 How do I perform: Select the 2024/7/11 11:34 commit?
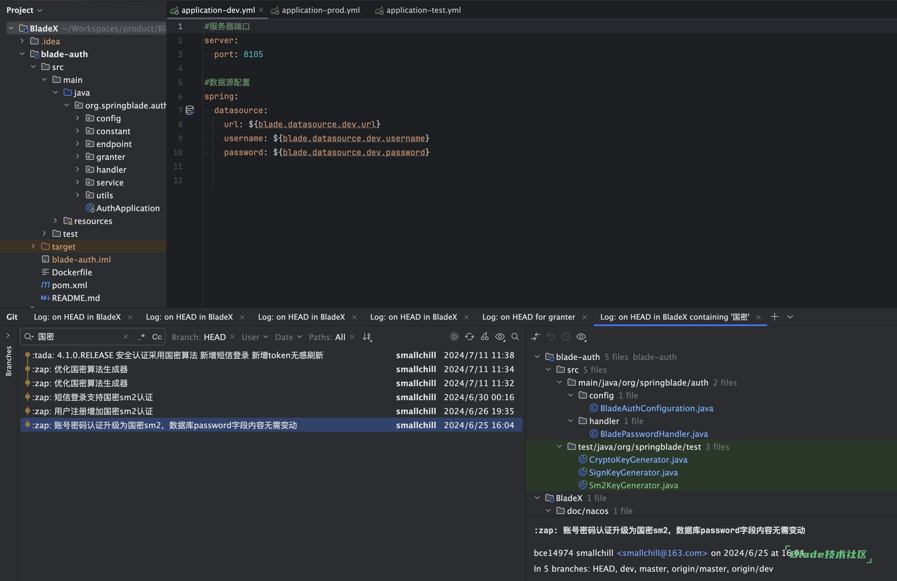click(x=271, y=369)
